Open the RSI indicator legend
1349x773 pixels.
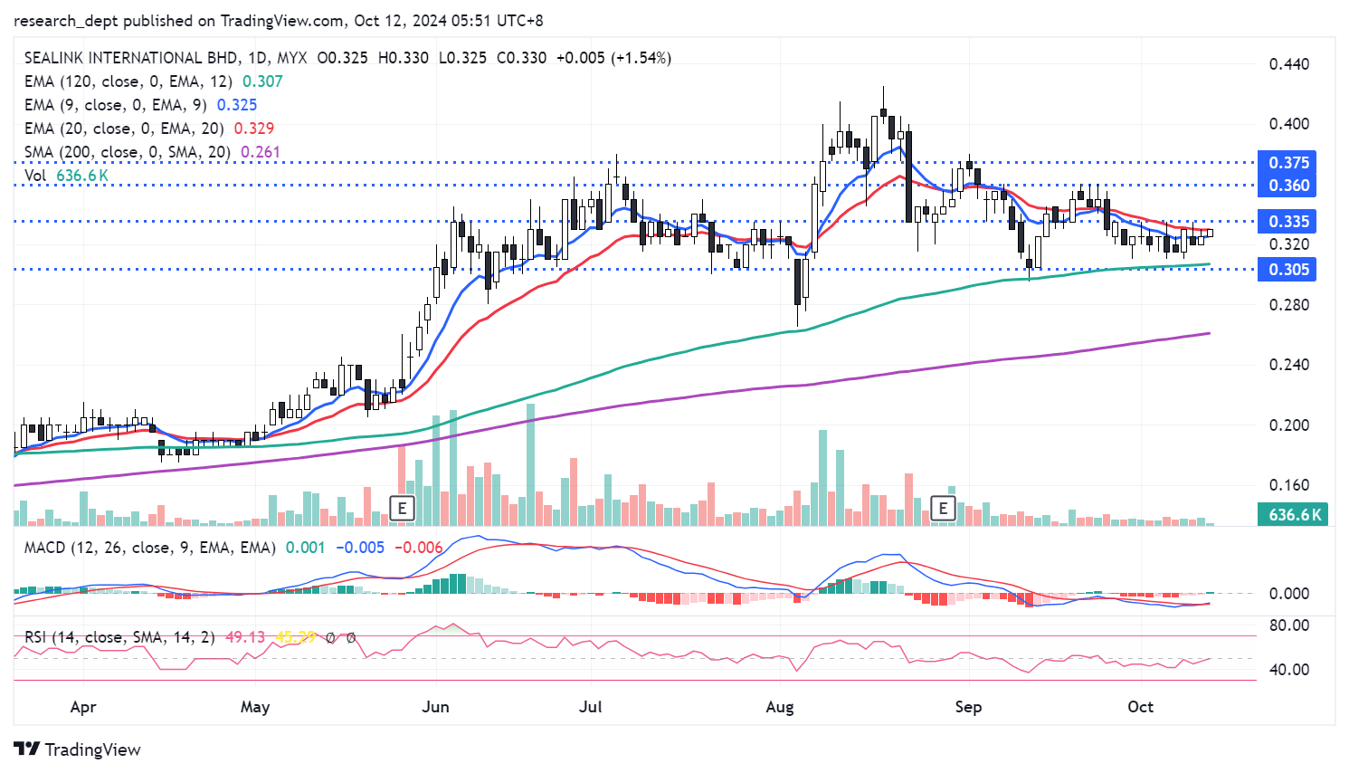coord(119,637)
